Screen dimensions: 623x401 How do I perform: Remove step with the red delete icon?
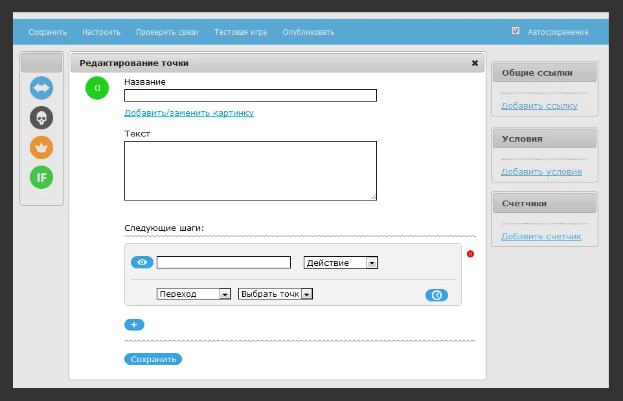pos(470,254)
